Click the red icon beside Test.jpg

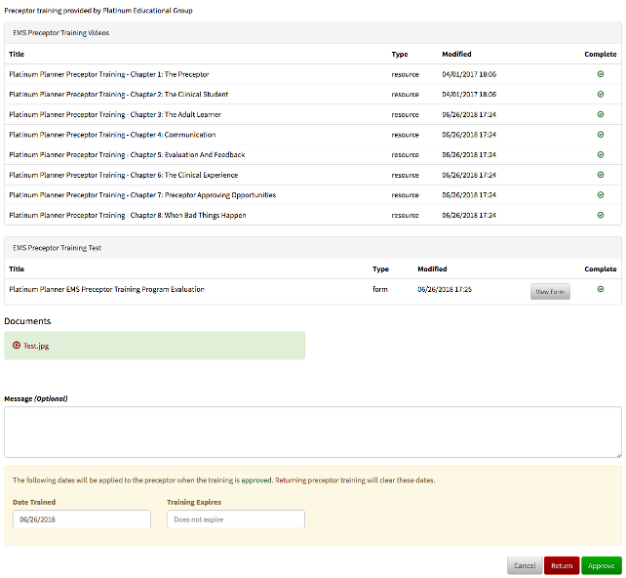[x=17, y=346]
